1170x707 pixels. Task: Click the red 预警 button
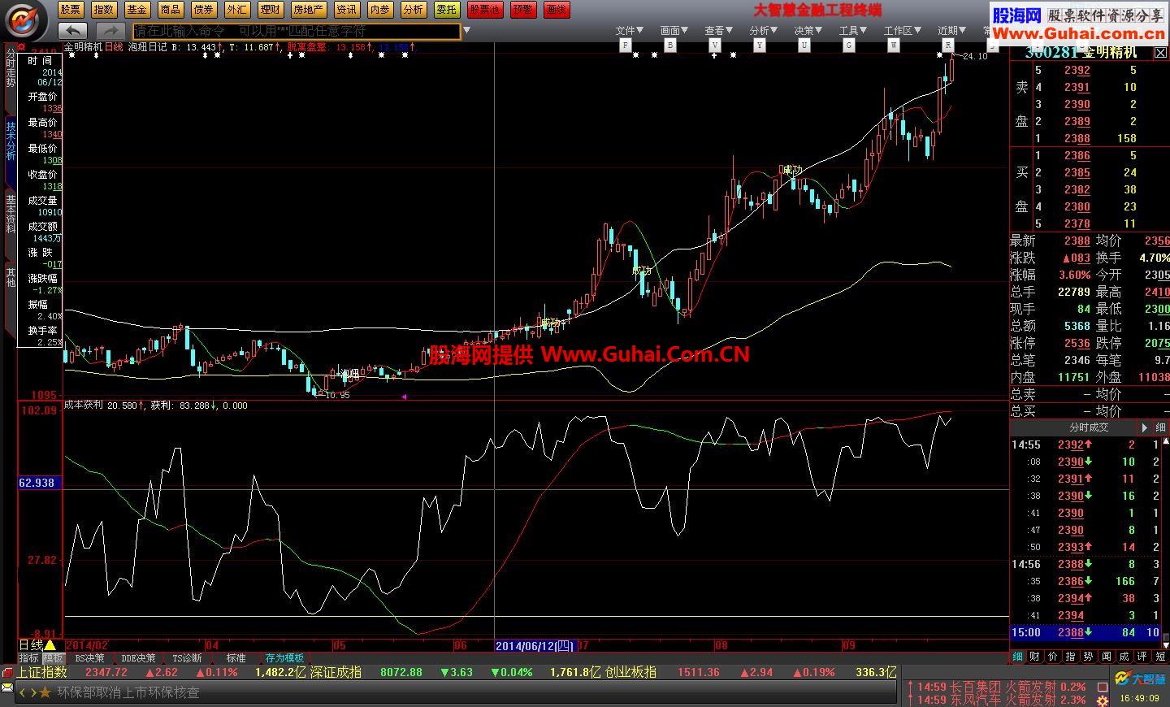click(523, 10)
